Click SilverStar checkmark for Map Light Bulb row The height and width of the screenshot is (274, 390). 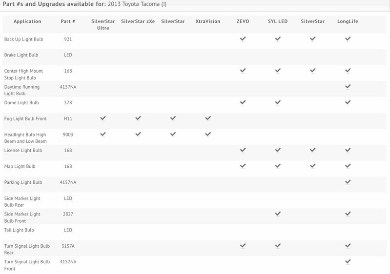[313, 166]
